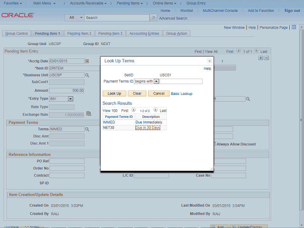Screen dimensions: 304x228
Task: Delete row using the minus icon
Action: coord(266,58)
